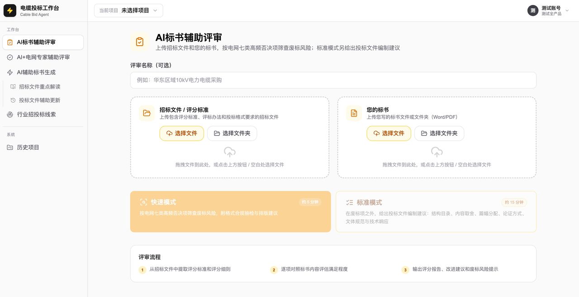The width and height of the screenshot is (579, 297).
Task: Click the step 1 numbered badge
Action: click(x=142, y=270)
